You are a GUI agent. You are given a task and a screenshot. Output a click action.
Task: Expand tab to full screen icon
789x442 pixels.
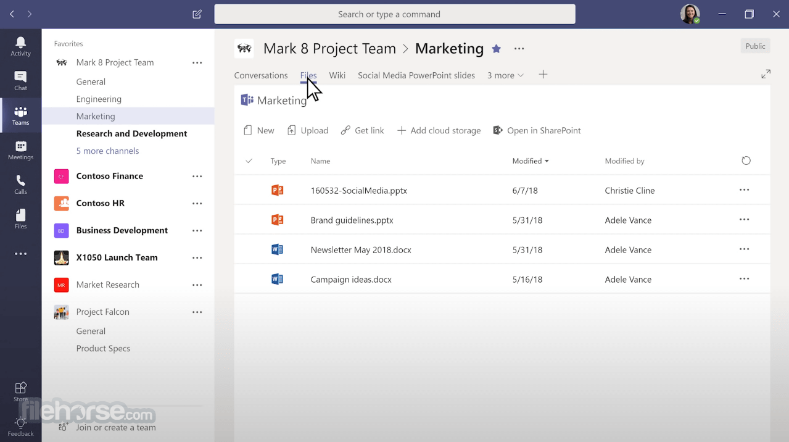766,74
